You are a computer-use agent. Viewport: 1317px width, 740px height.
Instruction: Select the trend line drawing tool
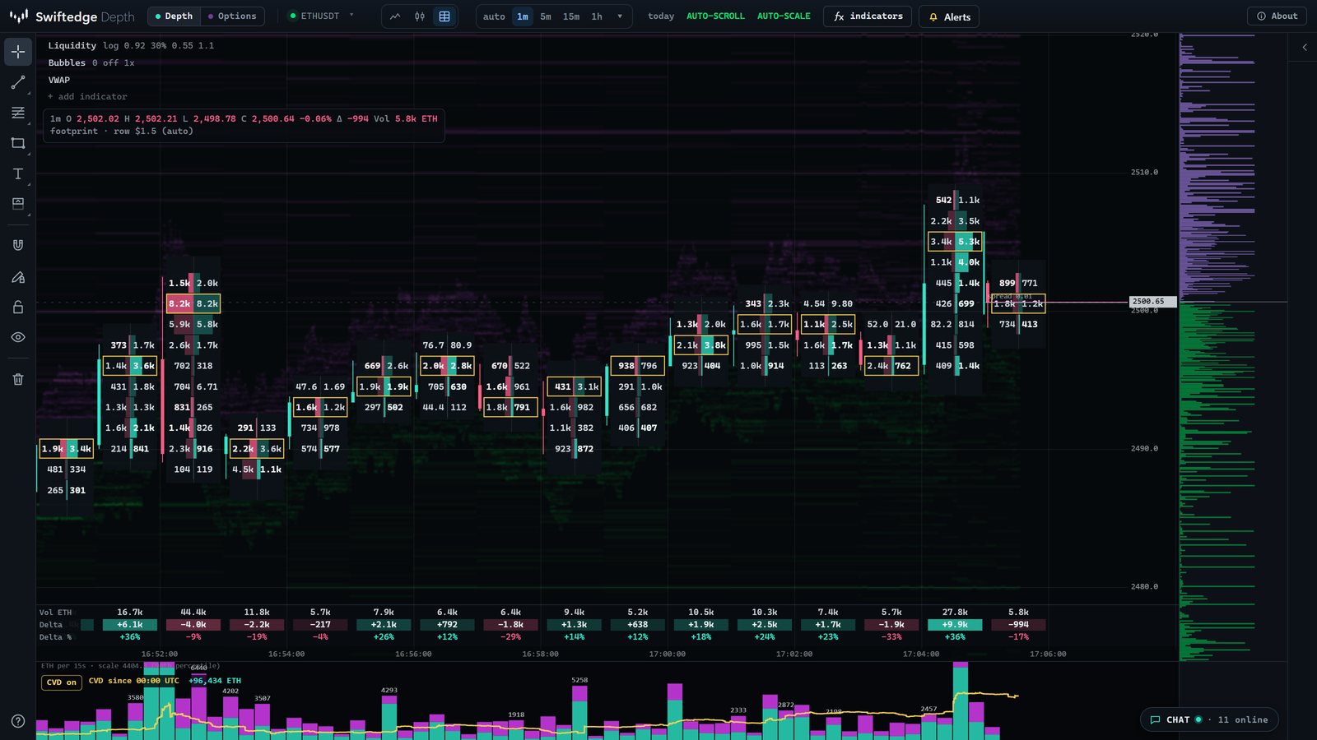pos(18,82)
